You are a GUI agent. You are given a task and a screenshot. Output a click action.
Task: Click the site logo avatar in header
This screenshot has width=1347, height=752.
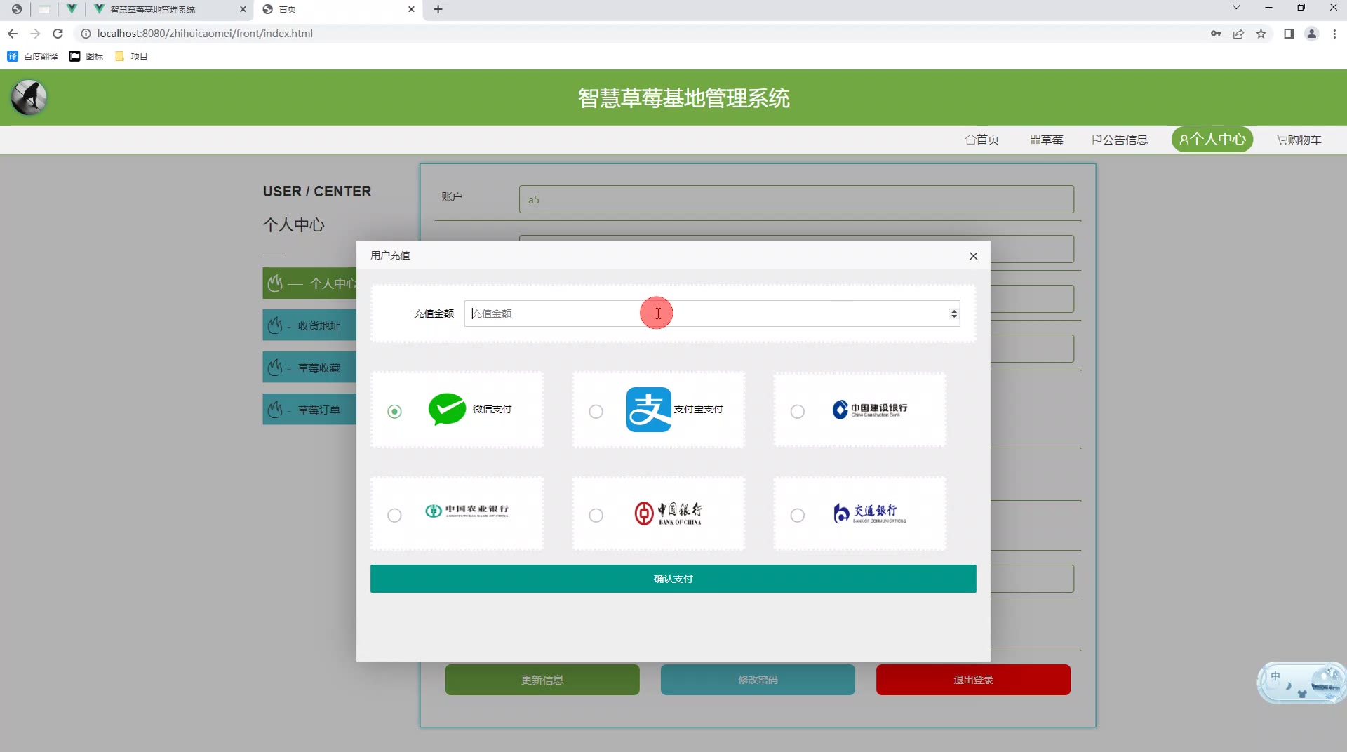pyautogui.click(x=29, y=98)
